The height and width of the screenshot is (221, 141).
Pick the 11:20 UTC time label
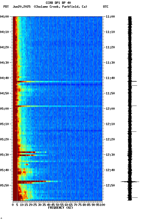[110, 47]
